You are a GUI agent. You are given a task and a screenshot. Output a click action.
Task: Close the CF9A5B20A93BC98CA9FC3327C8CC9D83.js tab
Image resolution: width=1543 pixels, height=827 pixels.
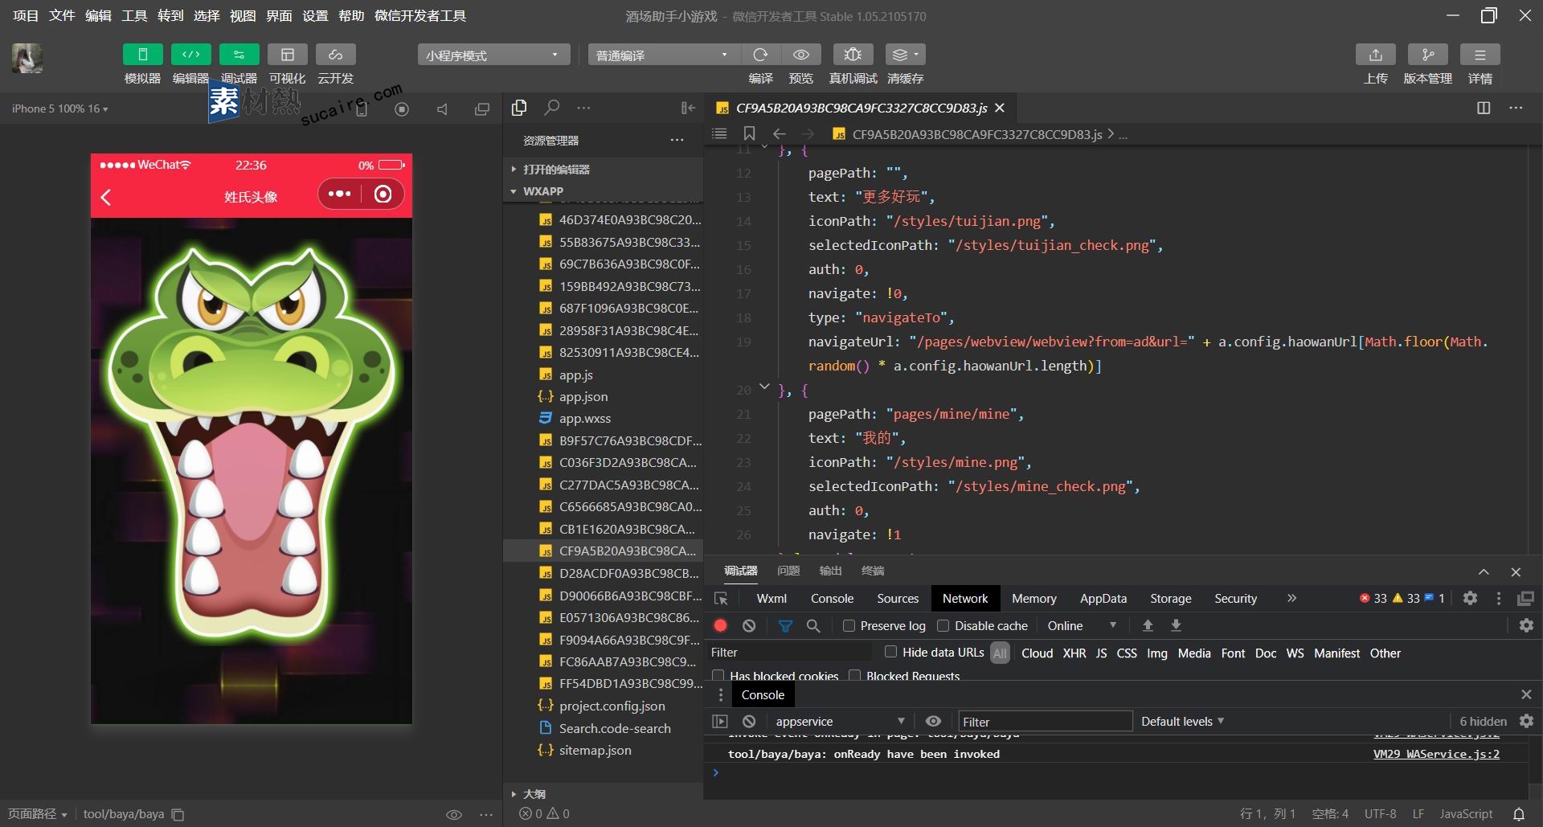[1000, 108]
